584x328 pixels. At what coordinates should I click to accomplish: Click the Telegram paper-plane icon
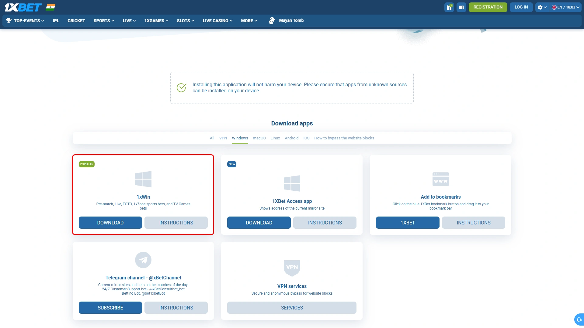143,260
